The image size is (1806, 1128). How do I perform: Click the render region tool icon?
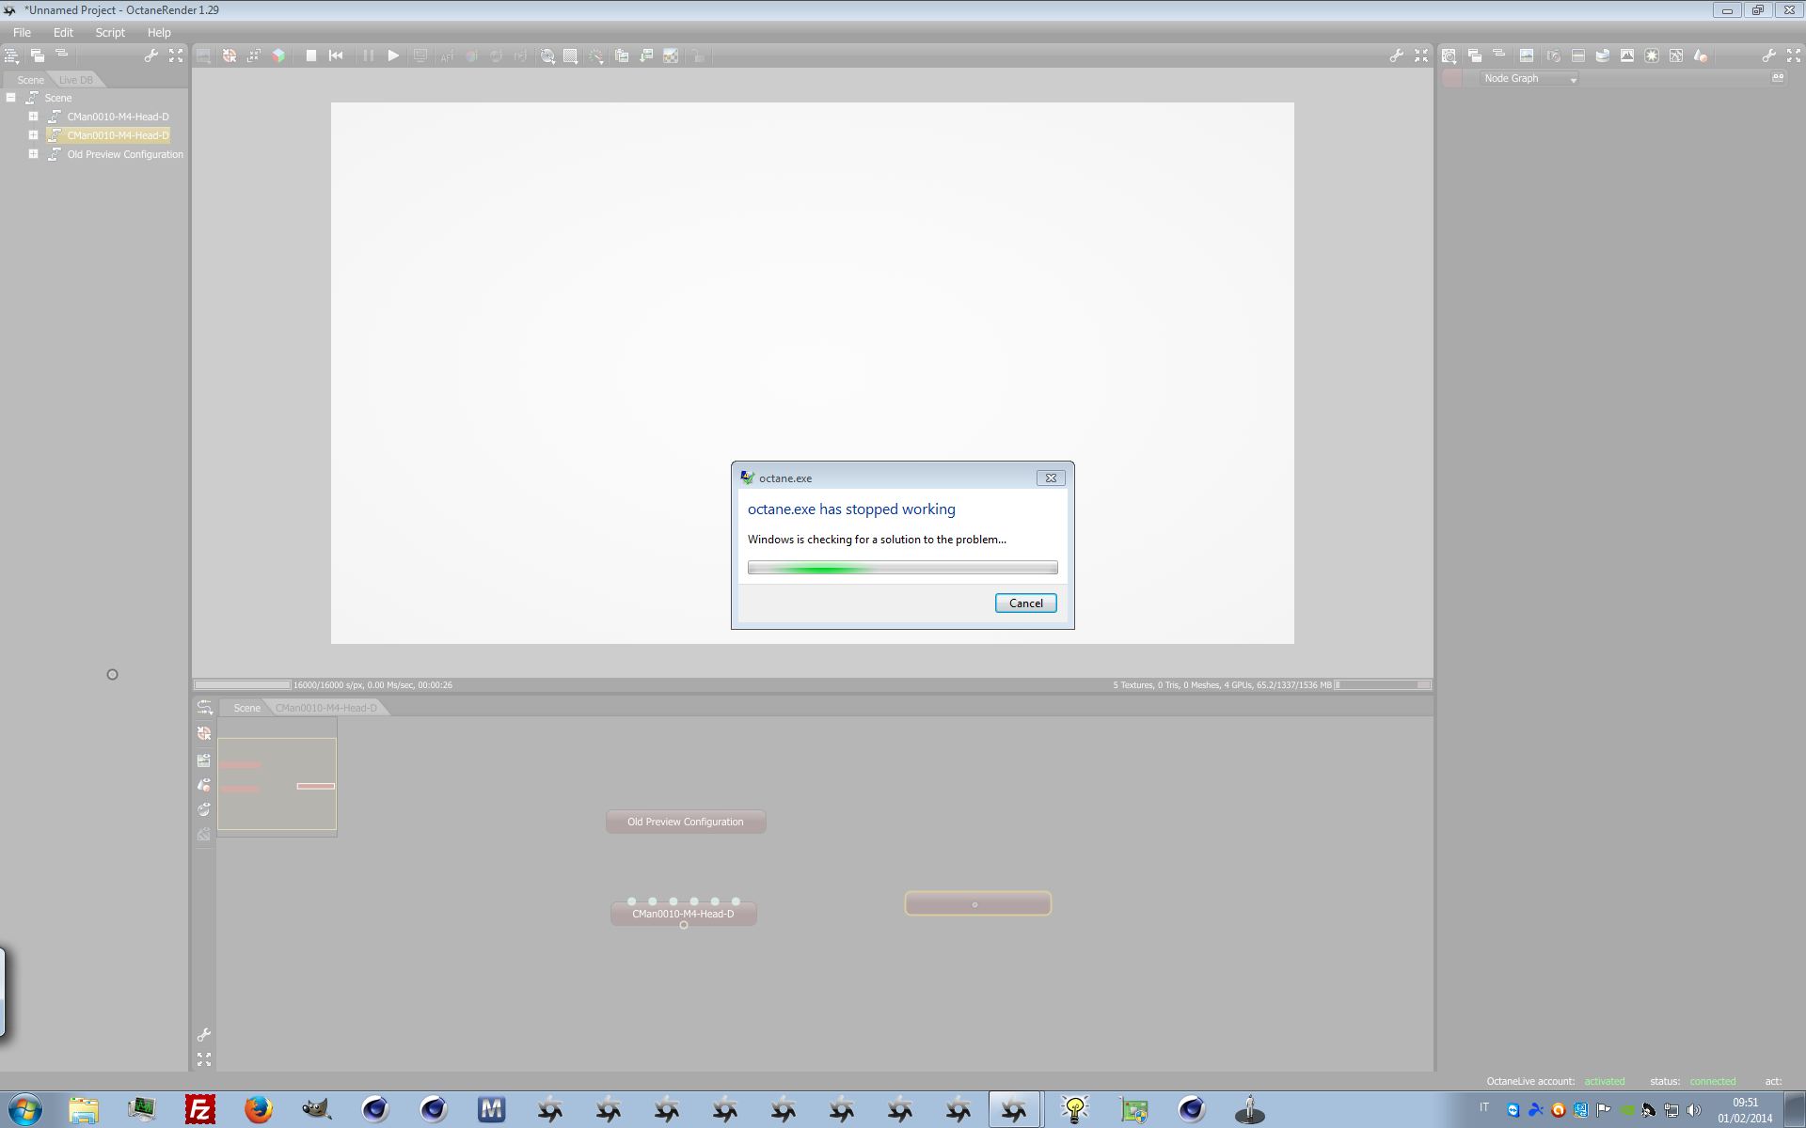[571, 56]
